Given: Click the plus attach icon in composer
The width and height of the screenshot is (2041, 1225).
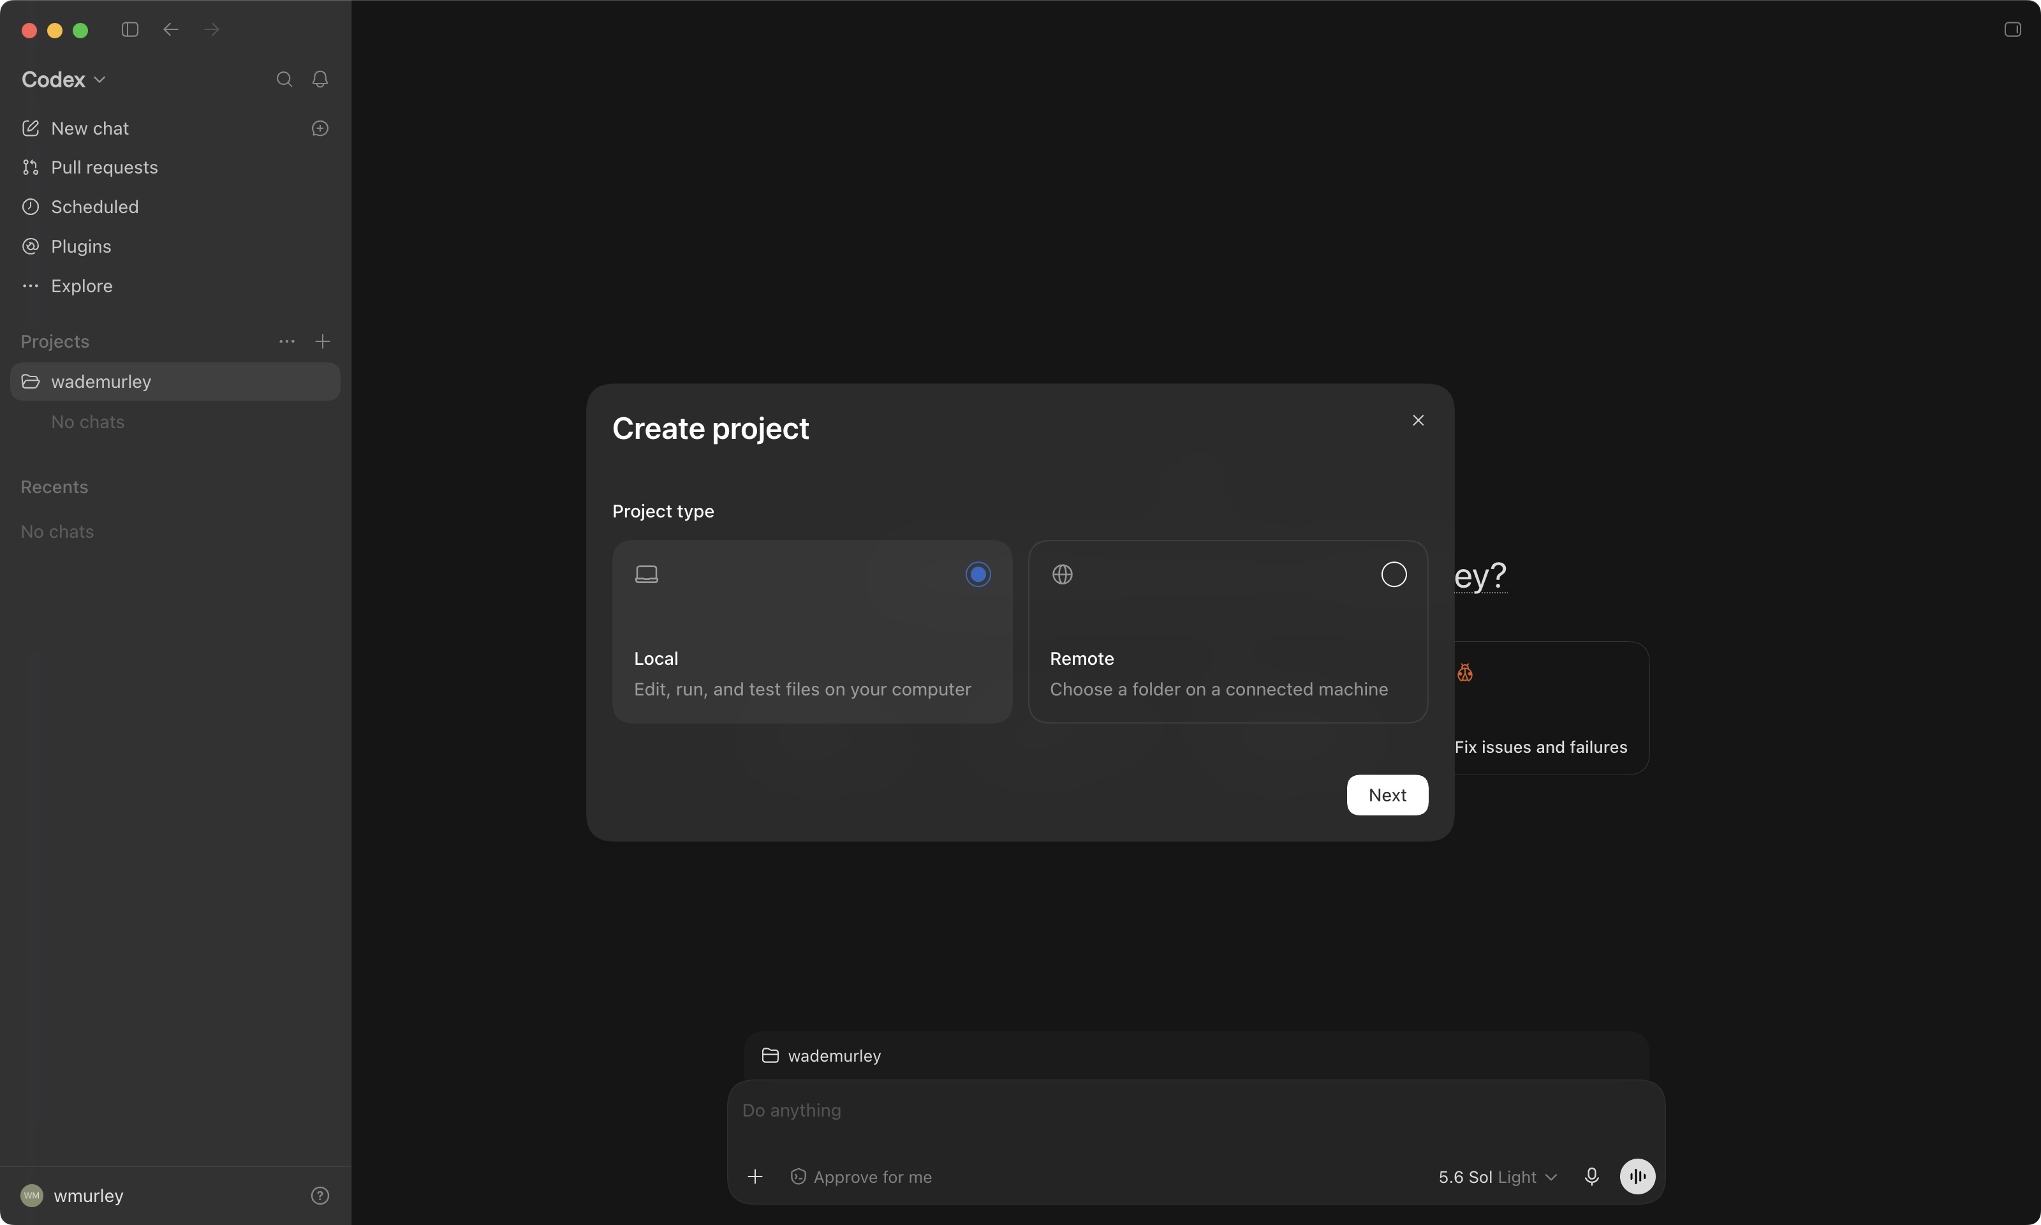Looking at the screenshot, I should pyautogui.click(x=755, y=1177).
